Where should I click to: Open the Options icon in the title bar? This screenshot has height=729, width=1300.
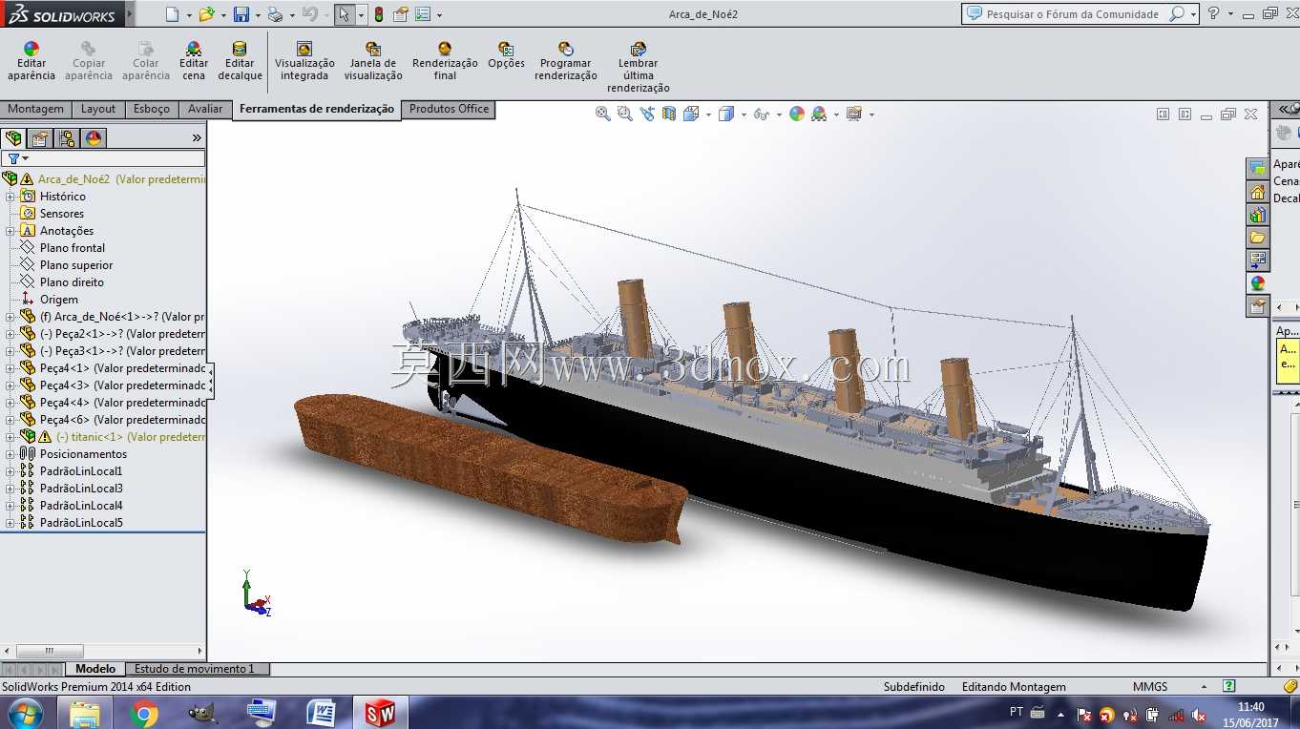coord(423,14)
